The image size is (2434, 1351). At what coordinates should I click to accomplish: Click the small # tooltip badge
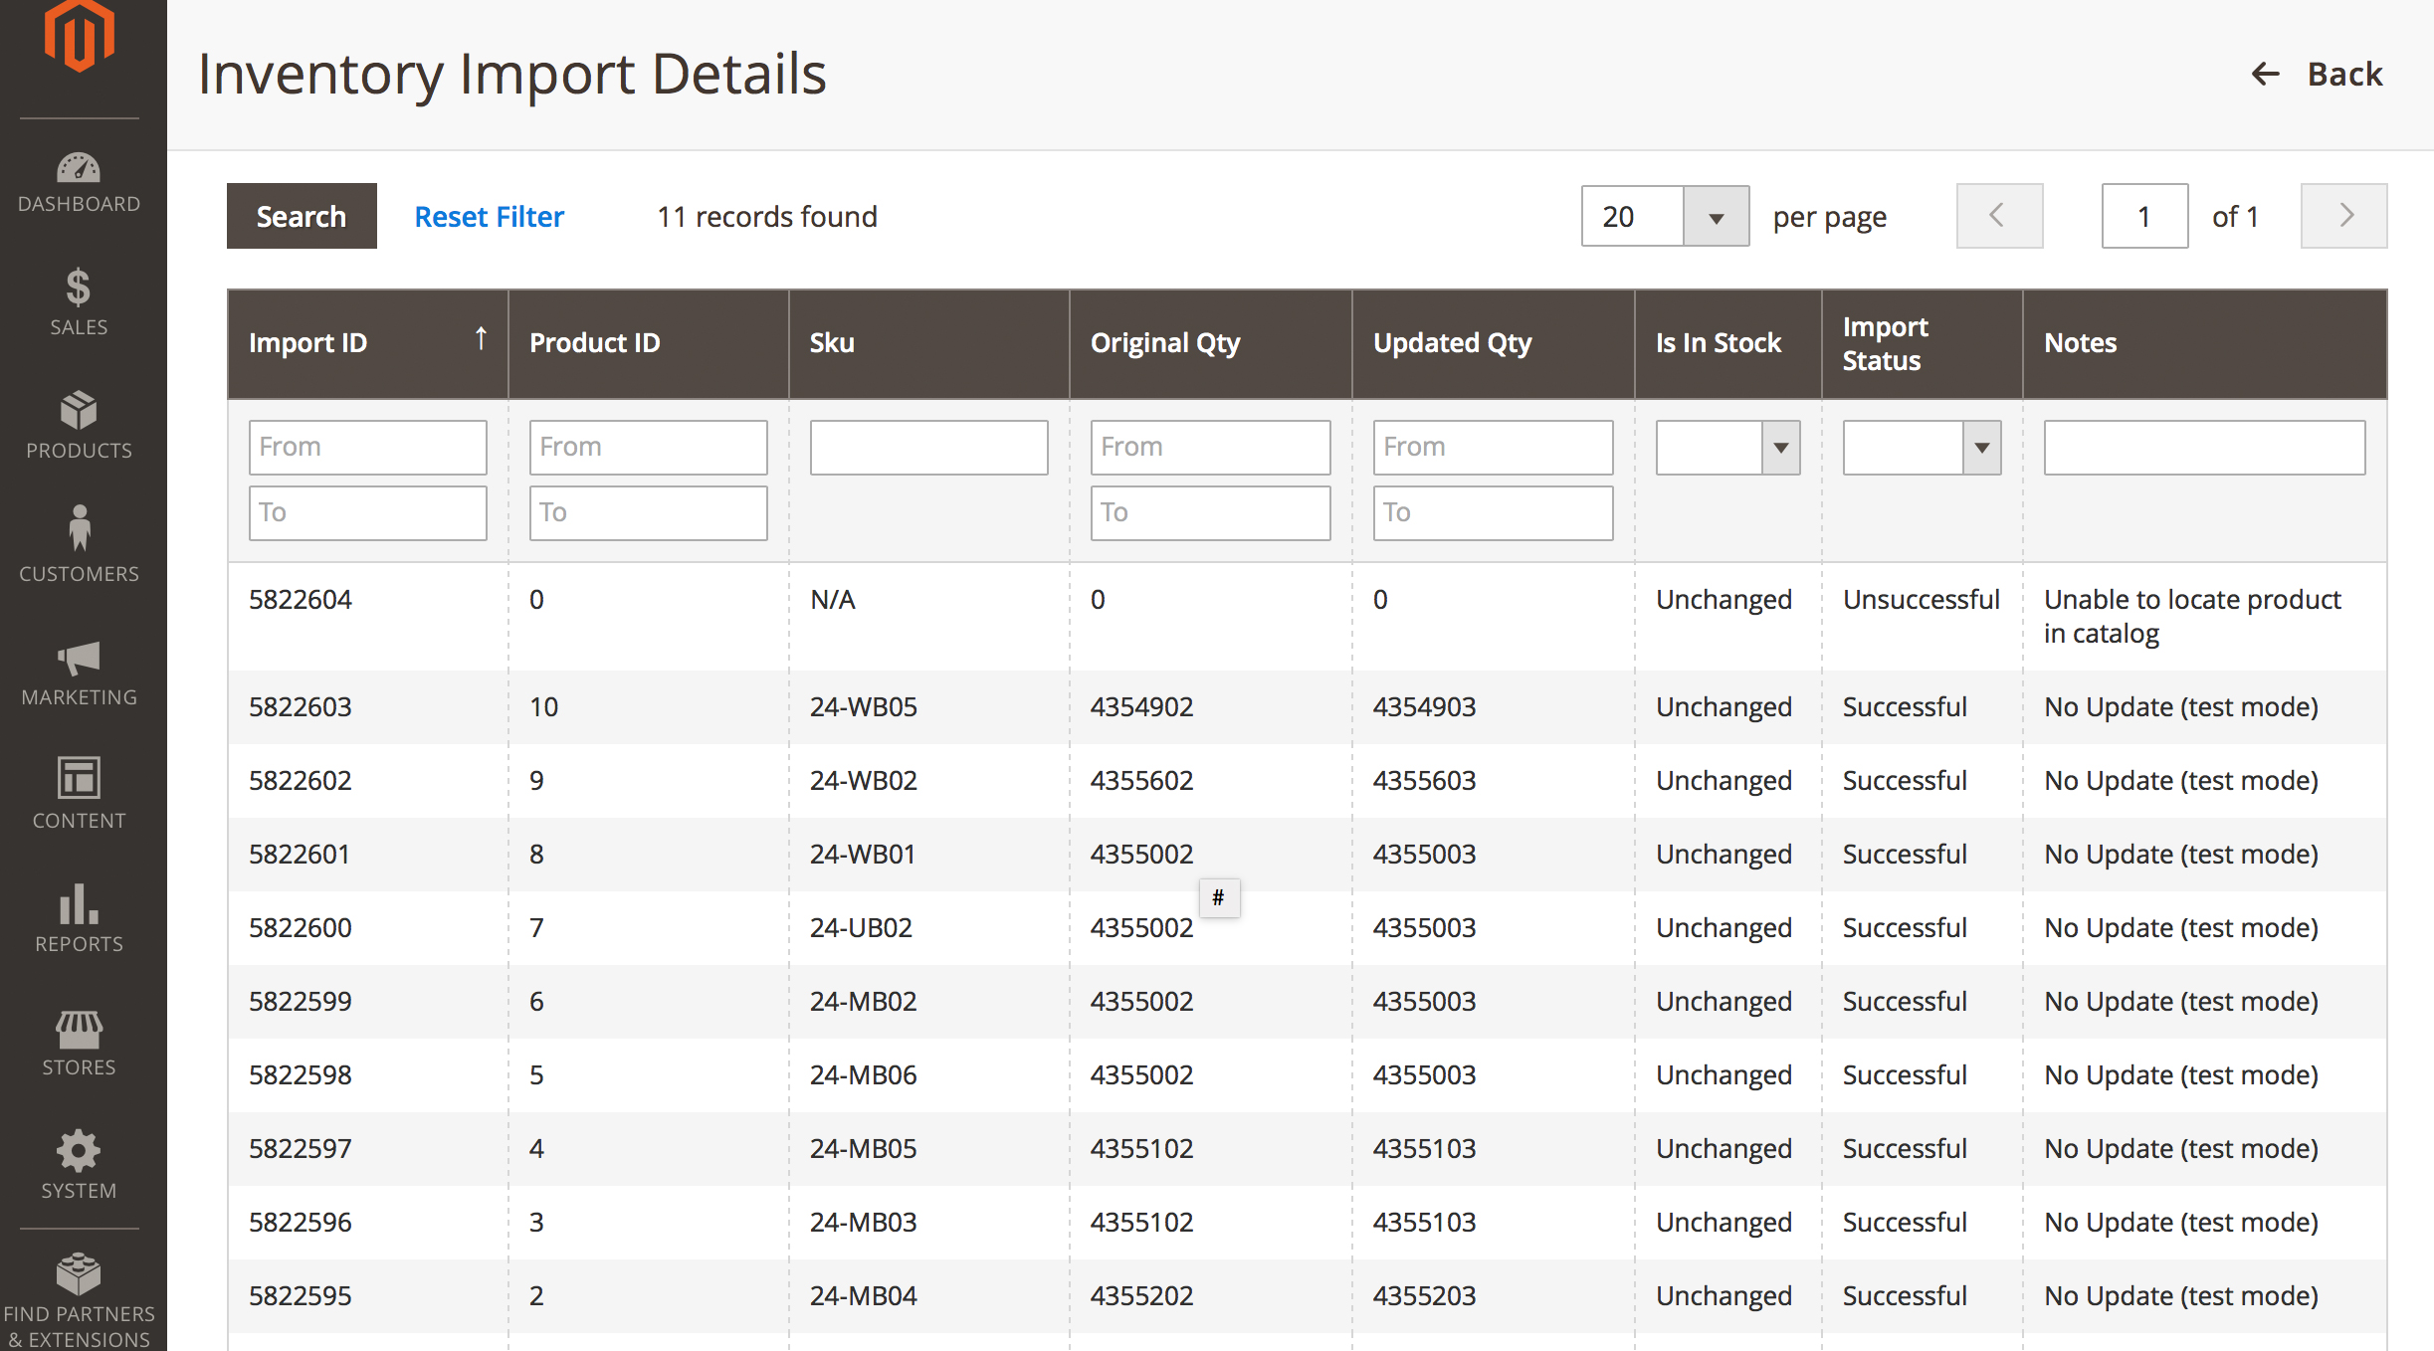click(1219, 898)
